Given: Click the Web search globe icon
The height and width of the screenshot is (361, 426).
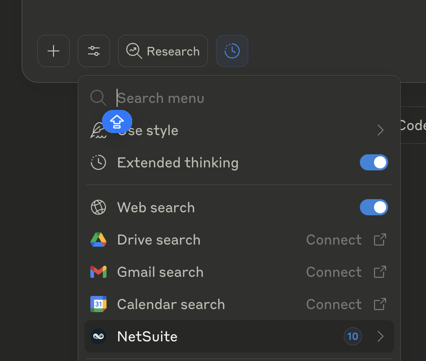Looking at the screenshot, I should pyautogui.click(x=98, y=208).
